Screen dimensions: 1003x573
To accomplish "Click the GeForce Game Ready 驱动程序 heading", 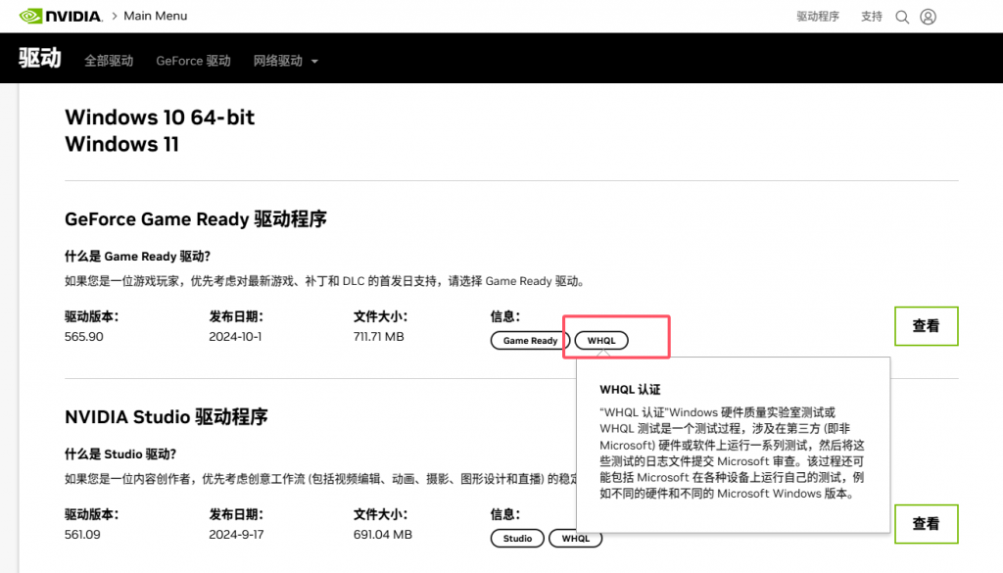I will pyautogui.click(x=195, y=219).
